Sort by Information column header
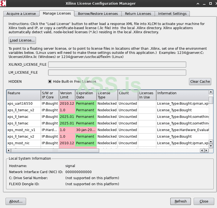 [183, 95]
